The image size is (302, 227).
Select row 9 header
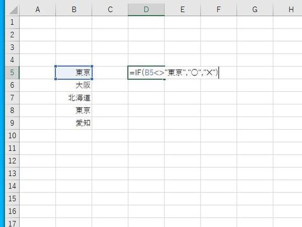click(12, 123)
